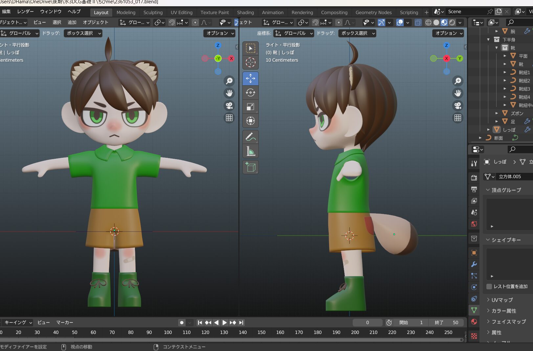Select the Move tool in toolbar
The image size is (533, 351).
click(251, 79)
